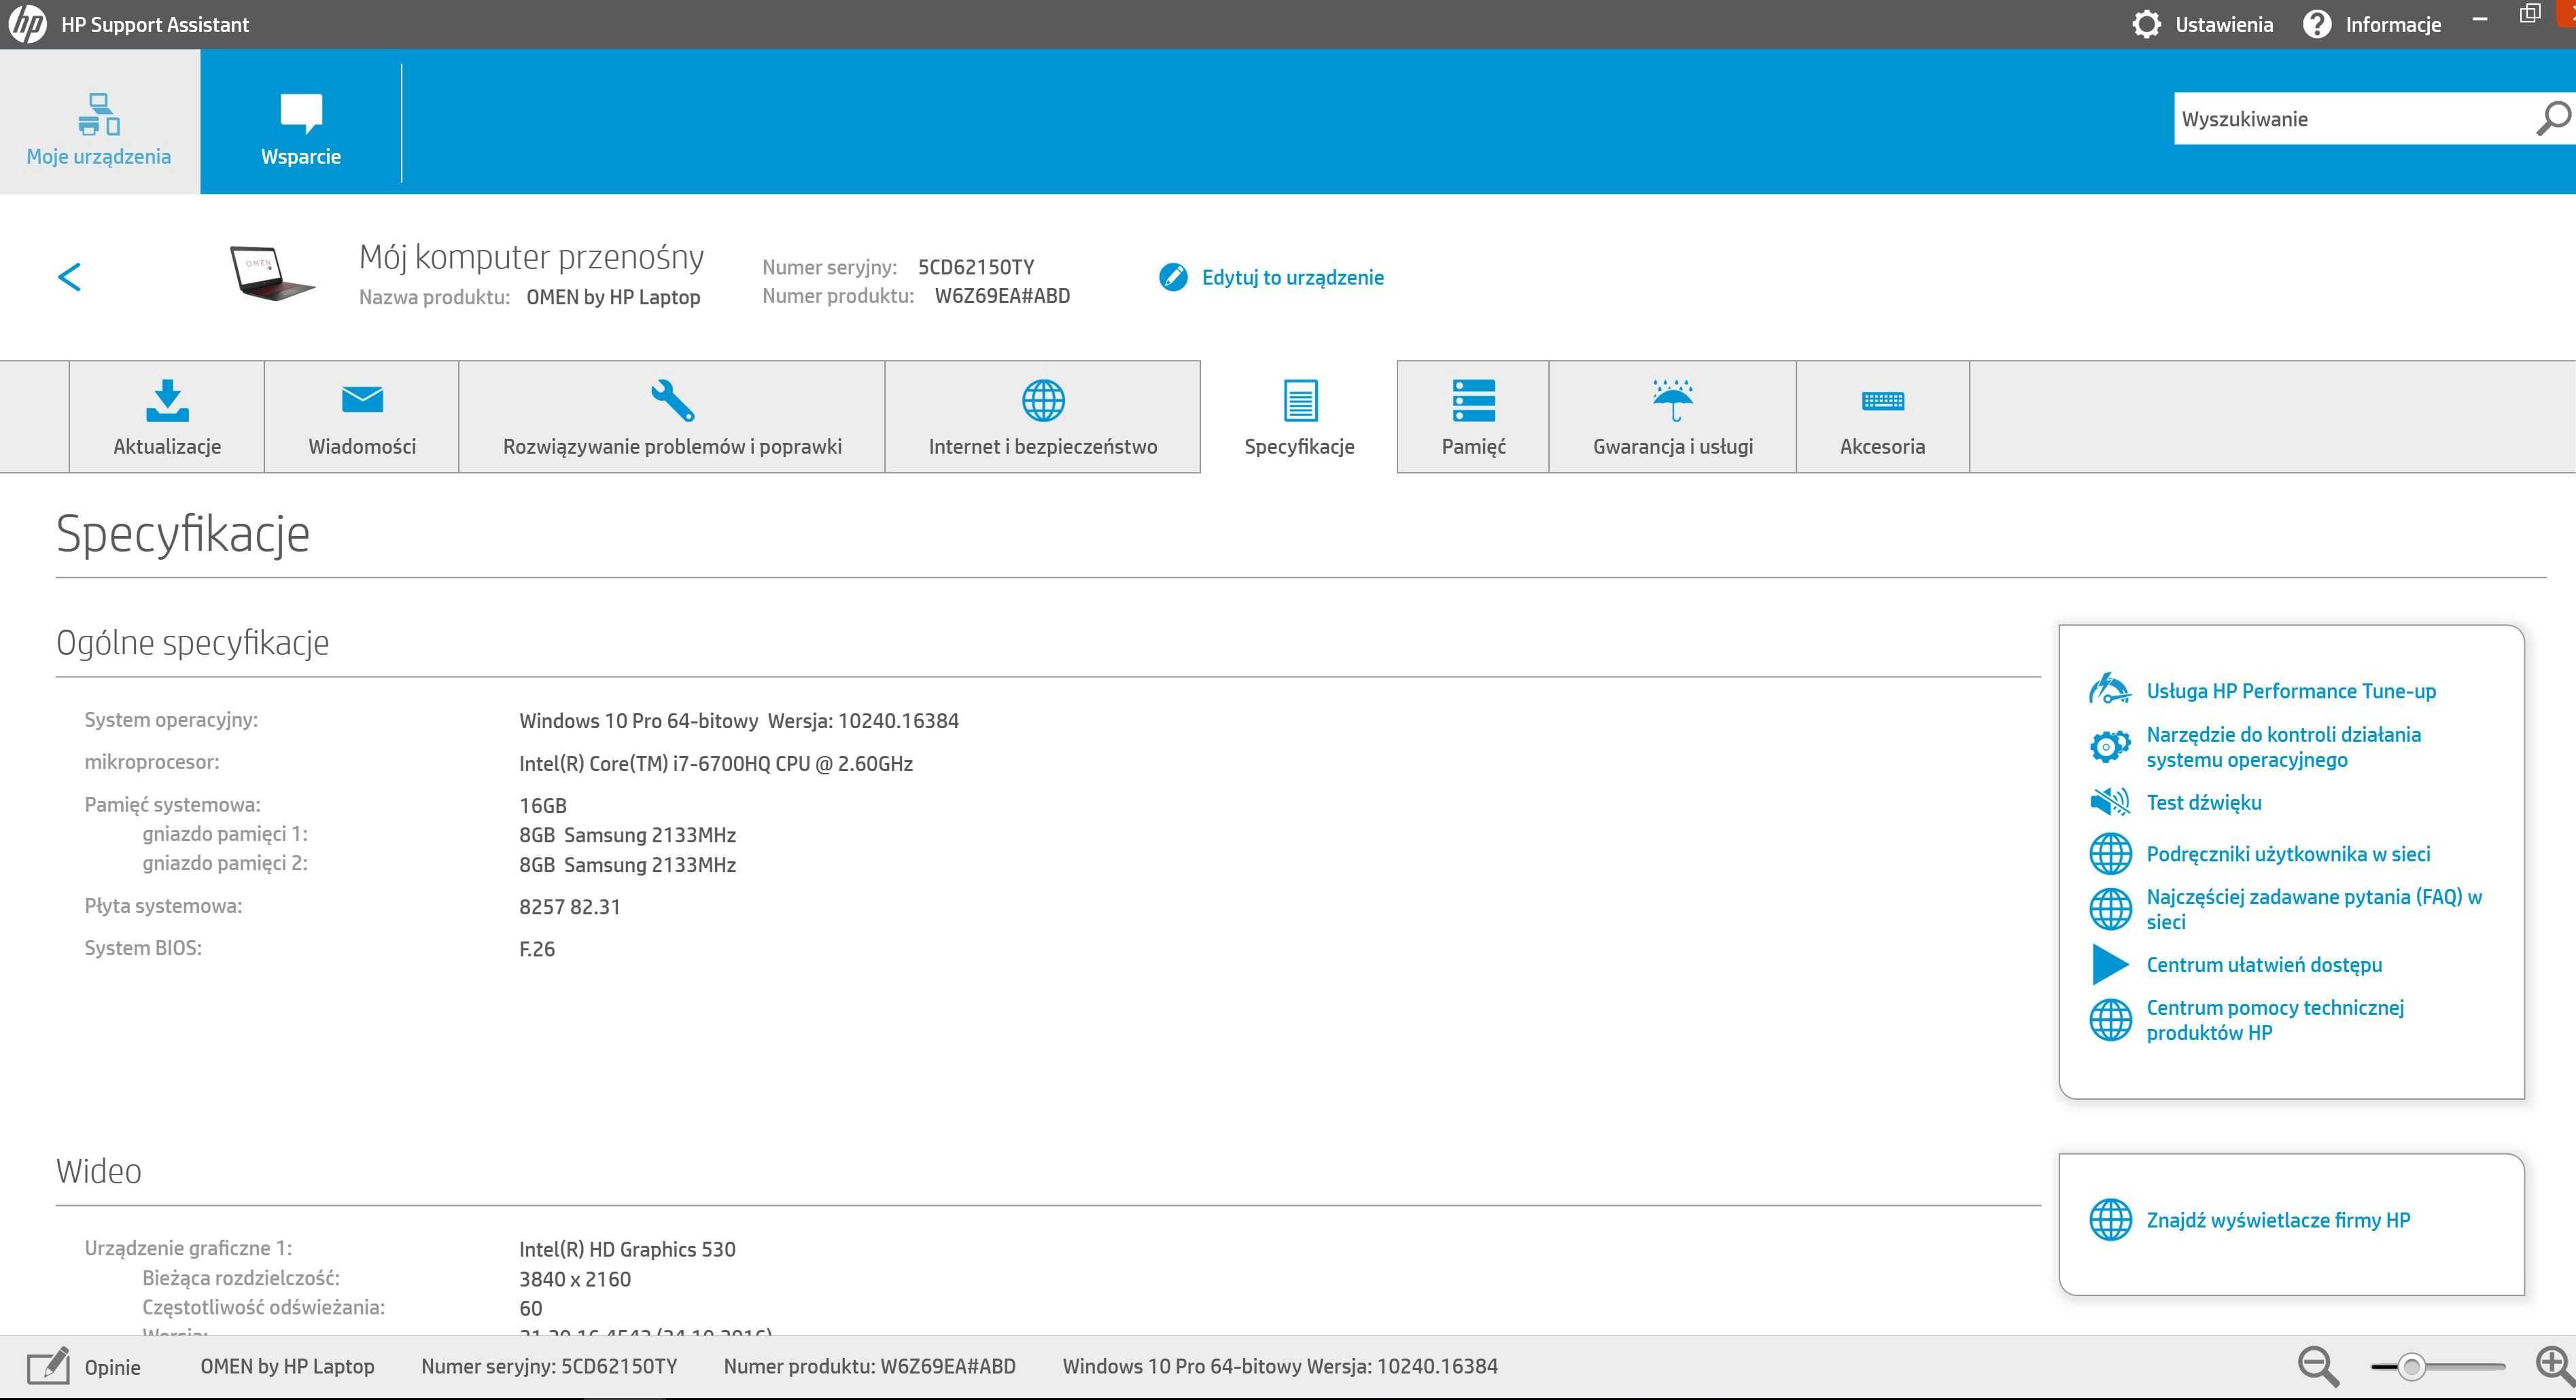Minimize the HP Support Assistant window

pos(2480,19)
